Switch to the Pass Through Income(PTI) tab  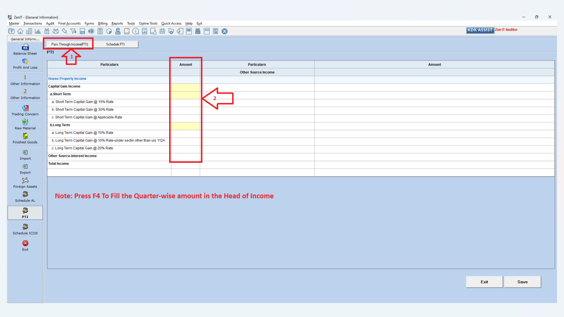70,44
